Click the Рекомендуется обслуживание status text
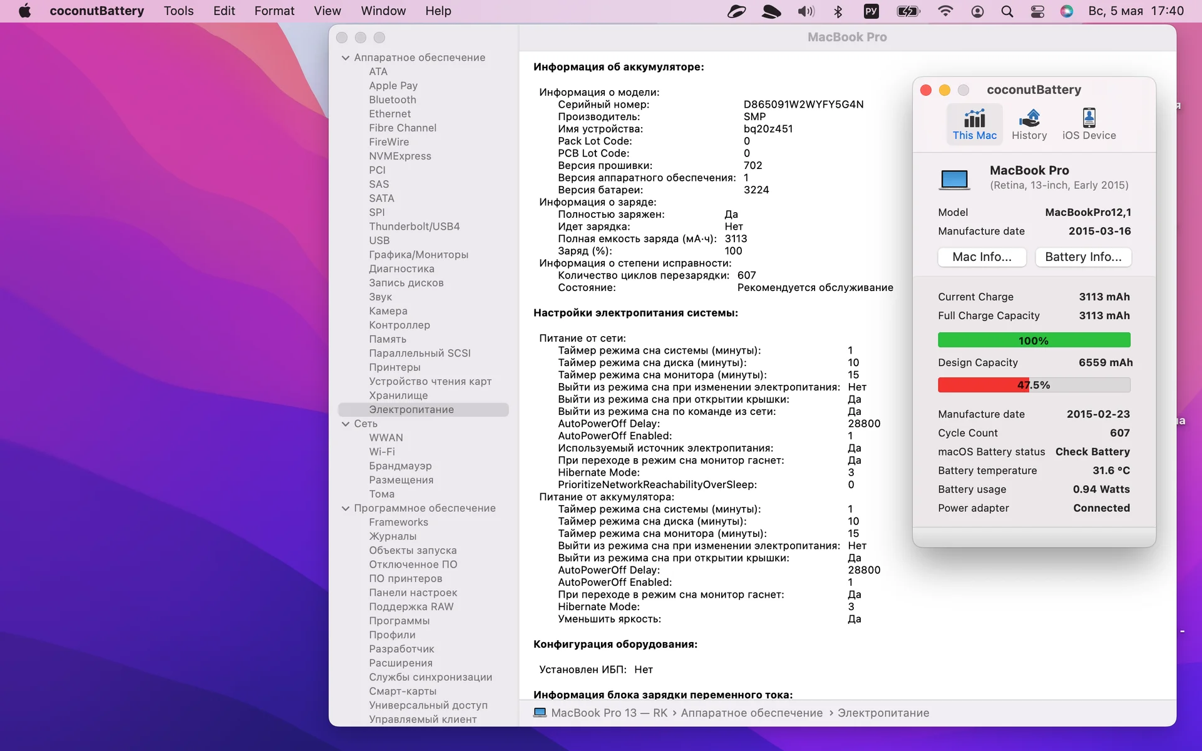Image resolution: width=1202 pixels, height=751 pixels. point(815,288)
